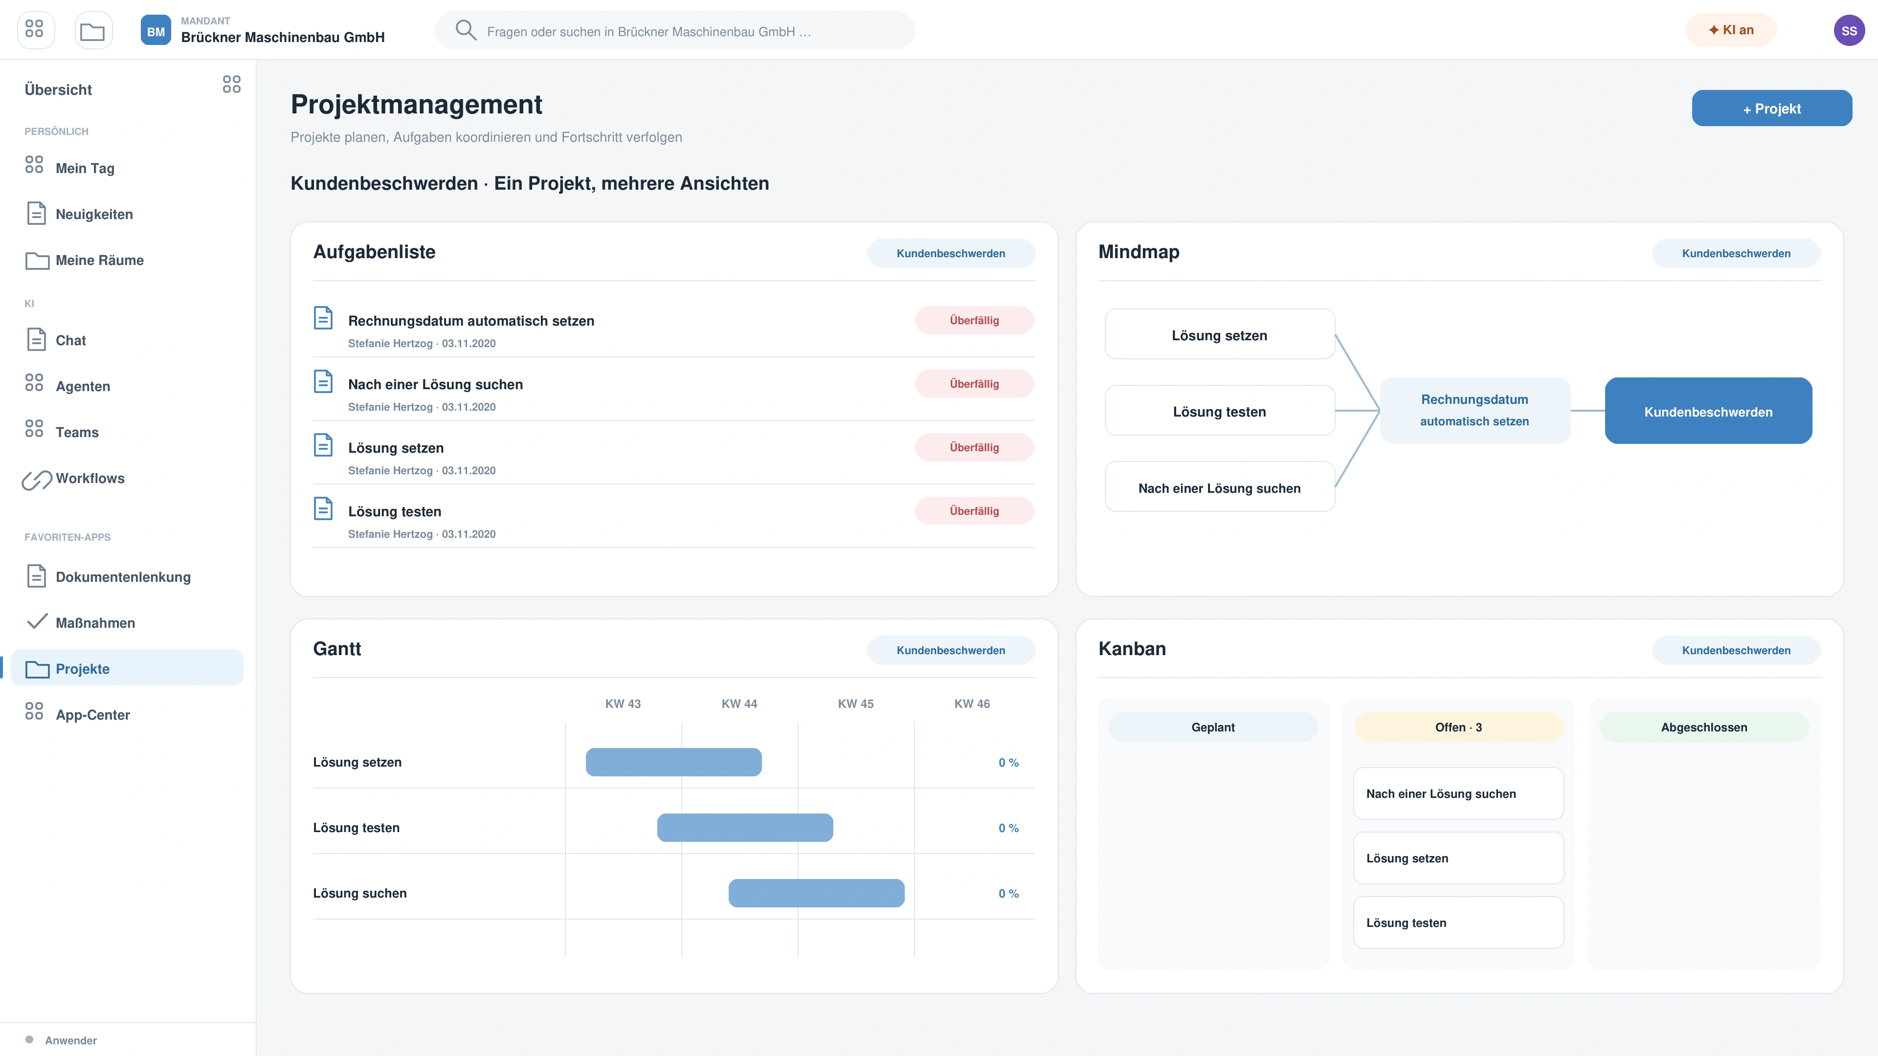Click document icon of Lösung testen task
1878x1056 pixels.
point(323,508)
